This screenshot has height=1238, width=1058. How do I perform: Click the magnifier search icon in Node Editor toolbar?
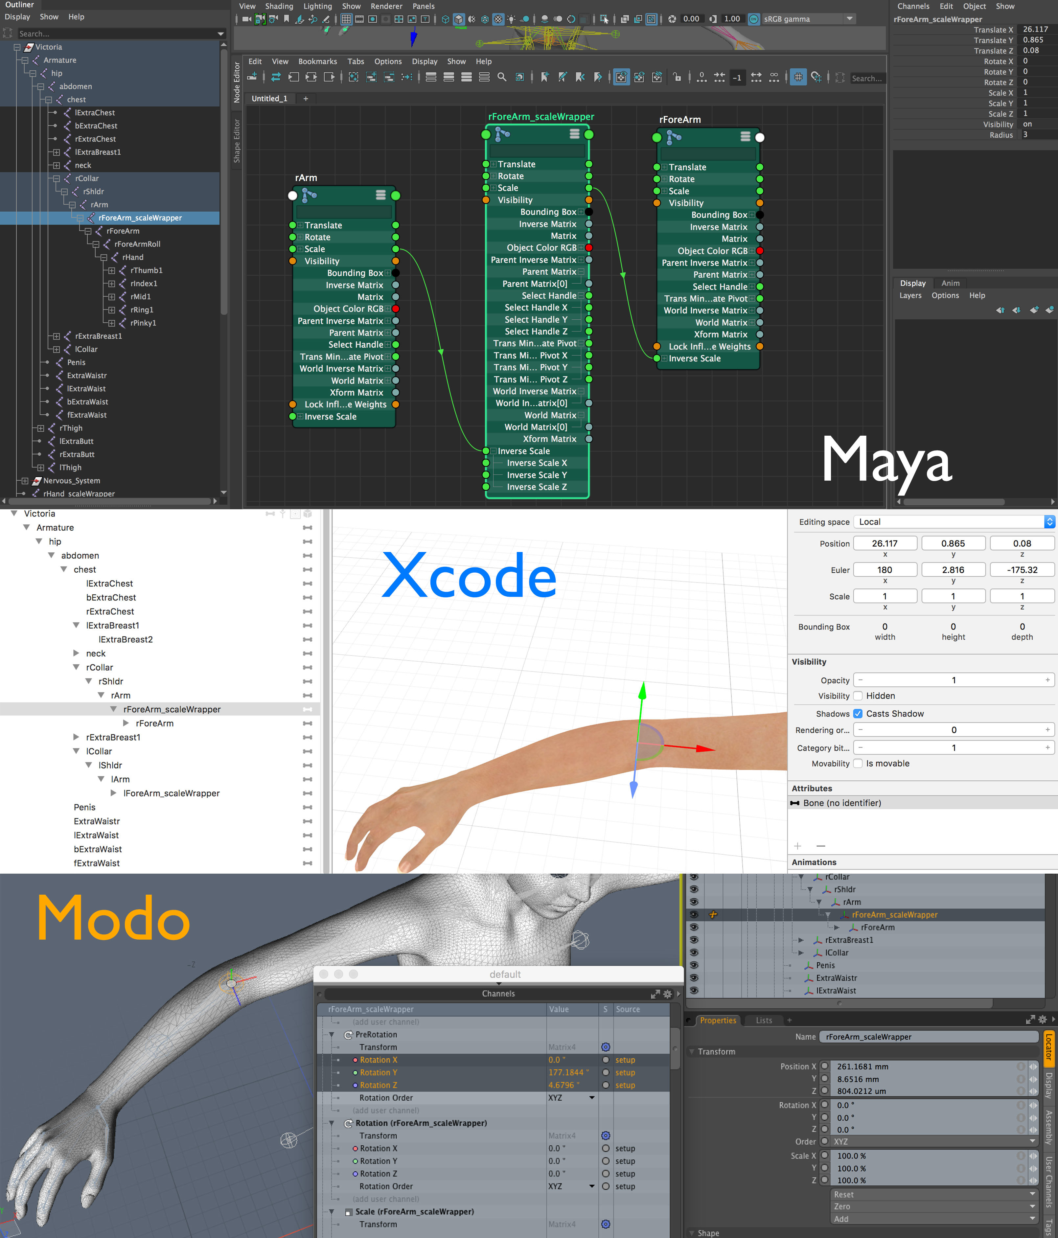(502, 77)
